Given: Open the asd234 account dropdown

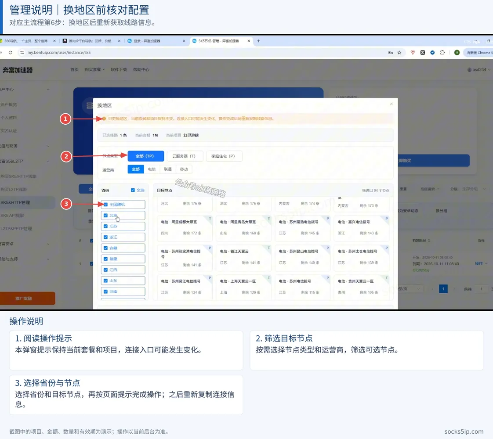Looking at the screenshot, I should [x=479, y=70].
